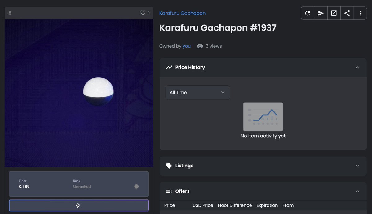Click the Karafuru Gachapon #1937 title
This screenshot has width=372, height=214.
click(218, 28)
